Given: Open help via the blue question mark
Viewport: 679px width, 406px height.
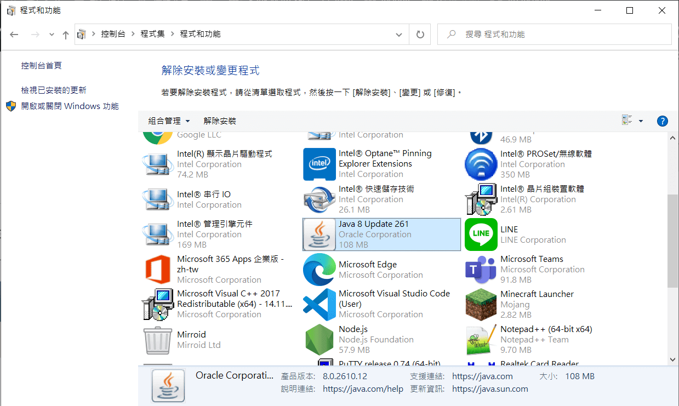Looking at the screenshot, I should [x=662, y=121].
